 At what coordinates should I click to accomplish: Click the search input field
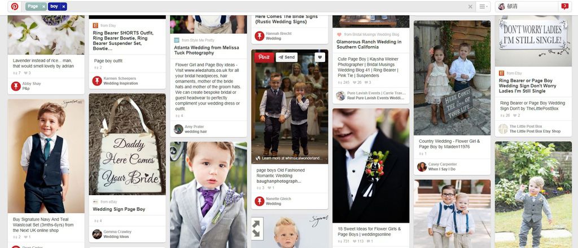tap(265, 7)
